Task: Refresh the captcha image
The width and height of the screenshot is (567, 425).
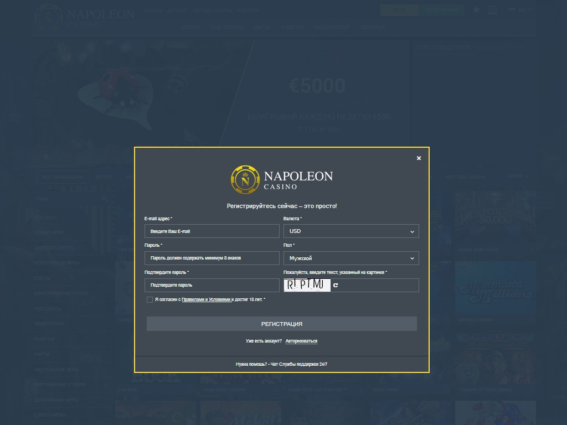Action: pyautogui.click(x=336, y=286)
